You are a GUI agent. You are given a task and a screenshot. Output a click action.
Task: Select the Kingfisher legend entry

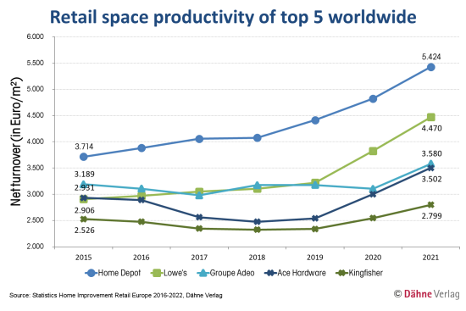click(x=359, y=273)
